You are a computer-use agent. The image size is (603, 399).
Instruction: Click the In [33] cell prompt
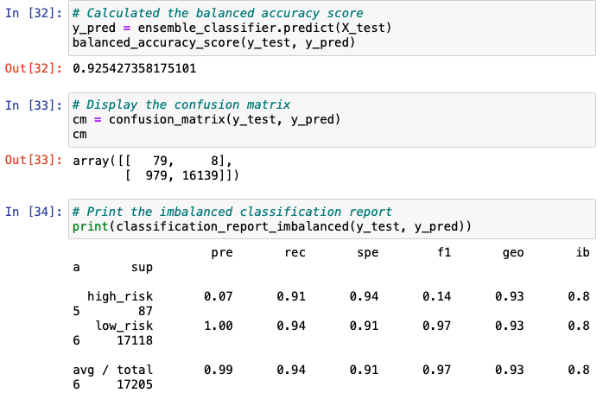click(34, 105)
